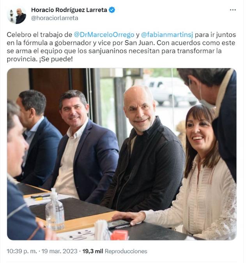Click the Reproducciones label
246x263 pixels.
[126, 251]
